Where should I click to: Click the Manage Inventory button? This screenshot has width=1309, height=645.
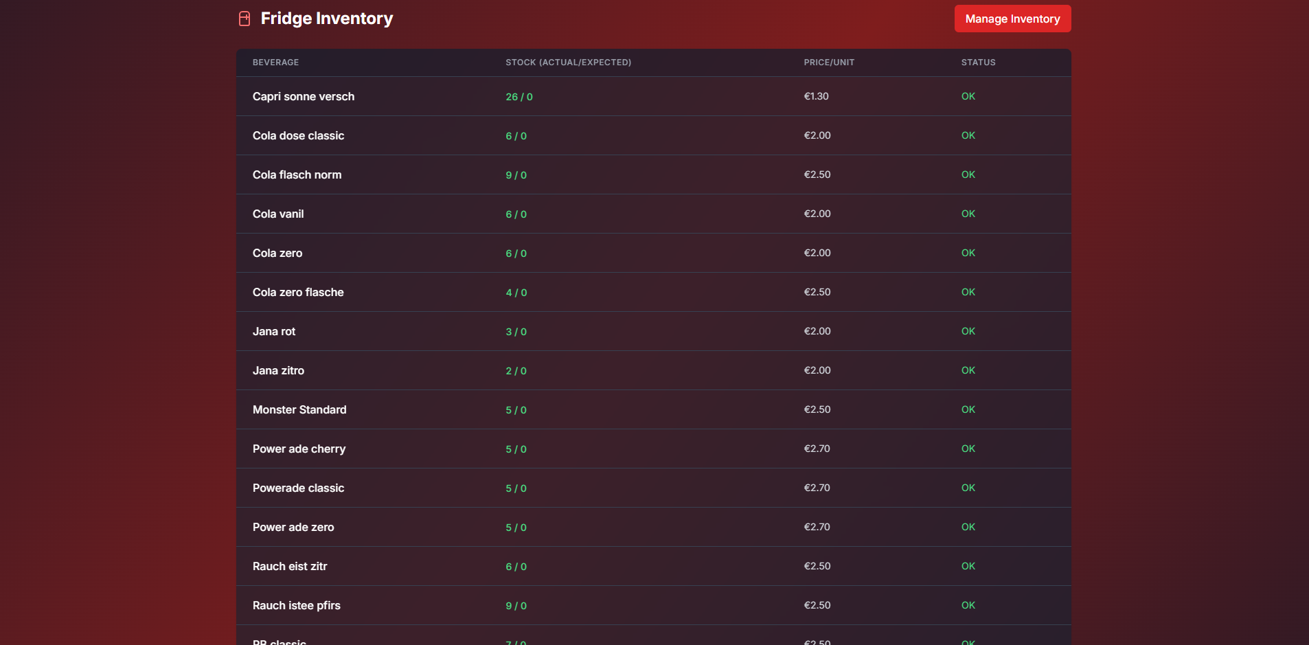click(1012, 19)
